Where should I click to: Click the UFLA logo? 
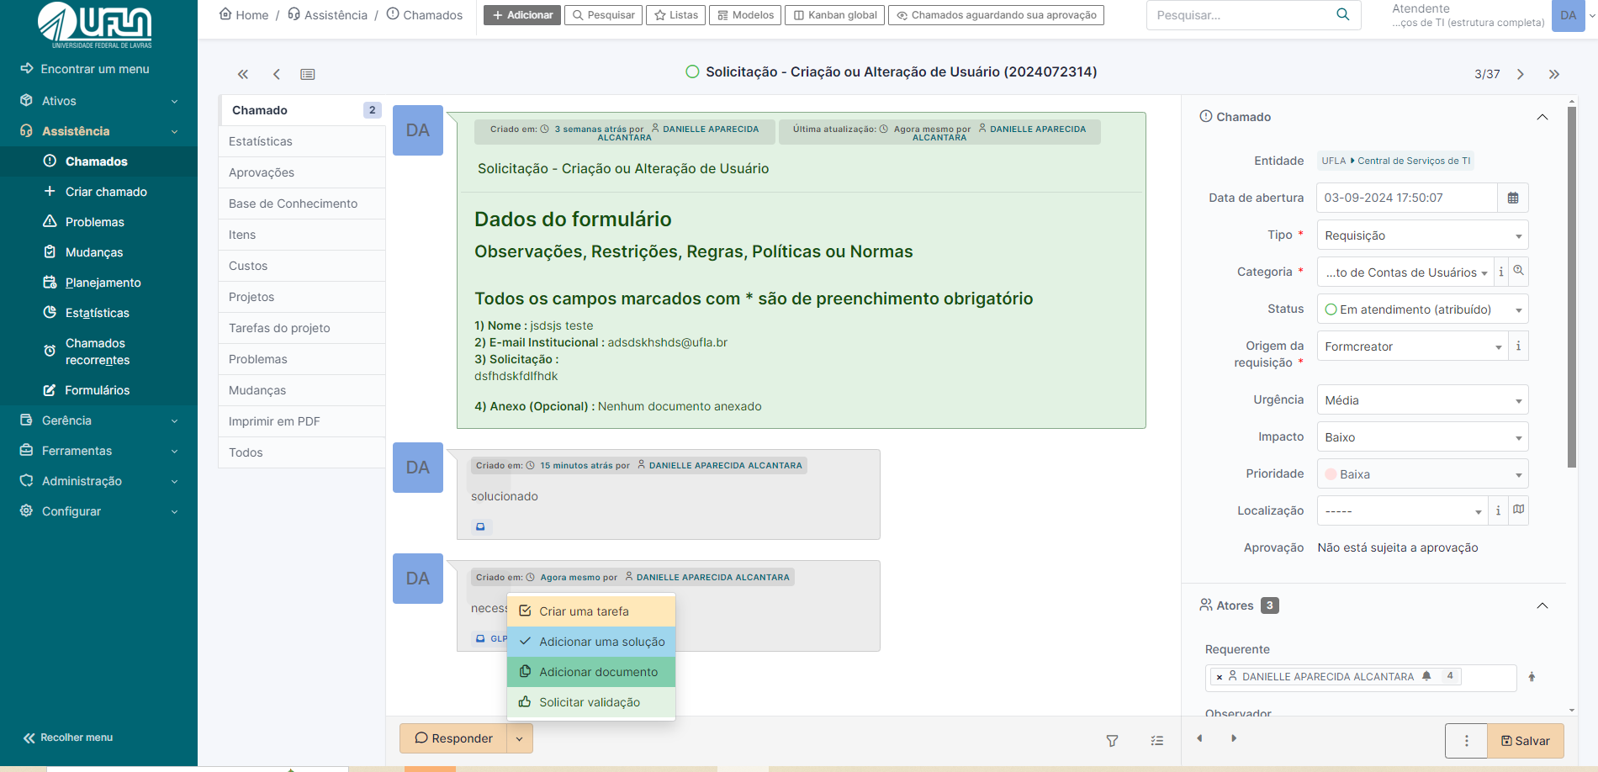coord(95,24)
